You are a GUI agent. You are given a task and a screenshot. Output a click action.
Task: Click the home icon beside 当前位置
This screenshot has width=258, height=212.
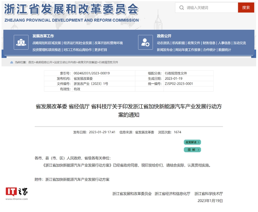point(12,62)
